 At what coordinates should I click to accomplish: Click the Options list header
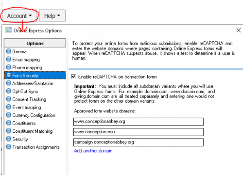click(35, 43)
